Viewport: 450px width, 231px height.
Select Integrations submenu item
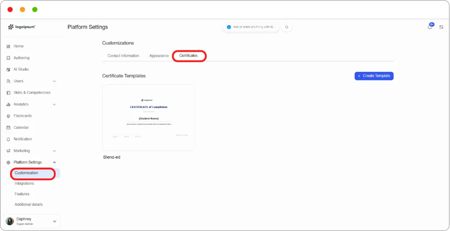coord(24,184)
